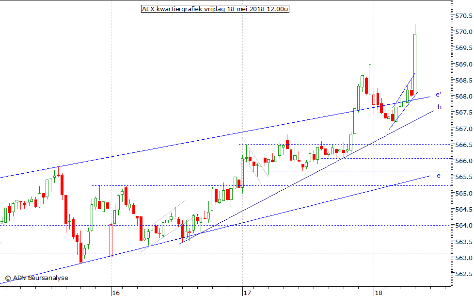Select the price label 569.5
The image size is (474, 296).
464,48
